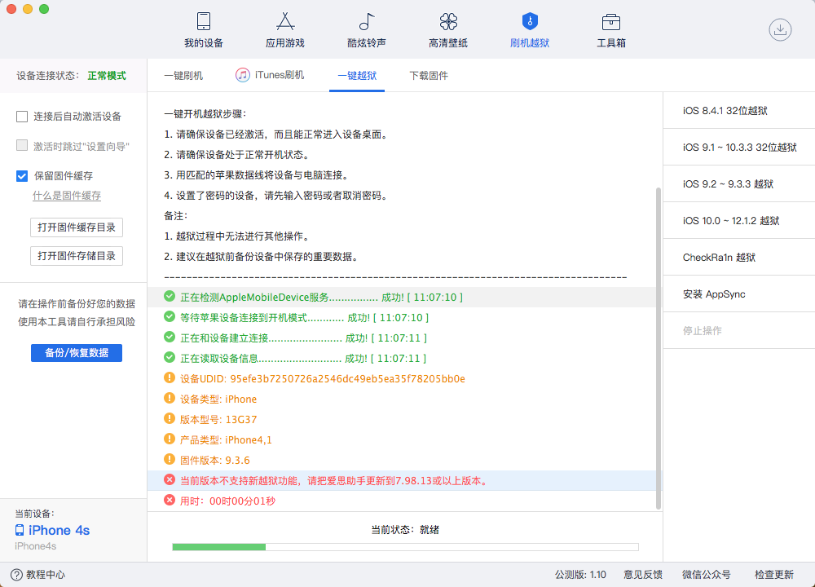Screen dimensions: 815x587
Task: Click 安装 AppSync option
Action: [x=739, y=293]
